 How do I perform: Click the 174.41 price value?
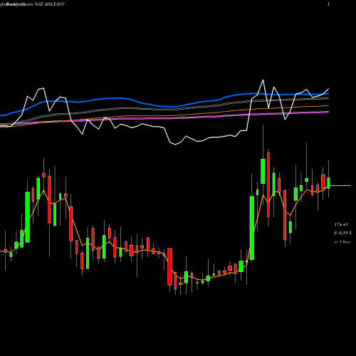(341, 224)
